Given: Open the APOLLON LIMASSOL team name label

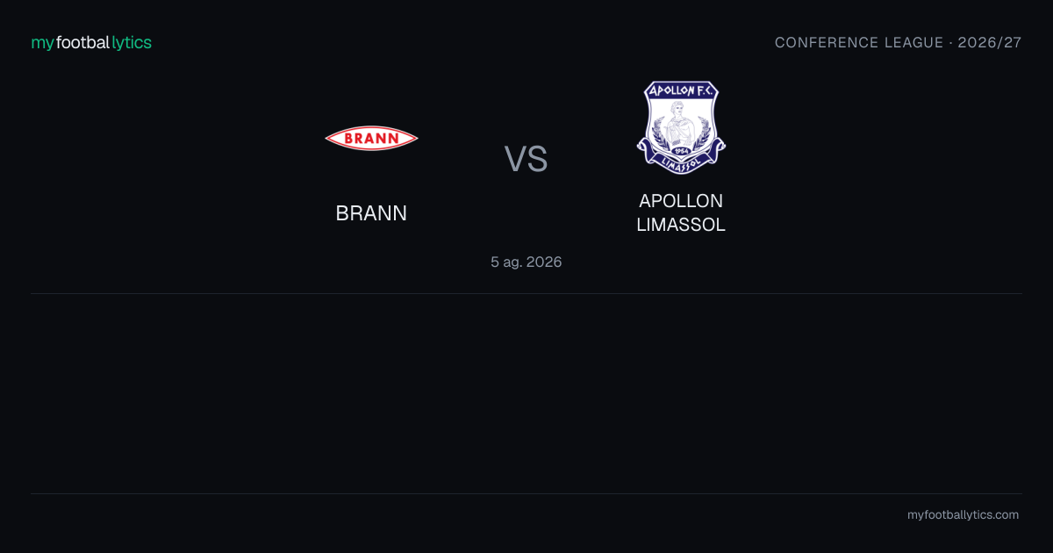Looking at the screenshot, I should point(681,213).
